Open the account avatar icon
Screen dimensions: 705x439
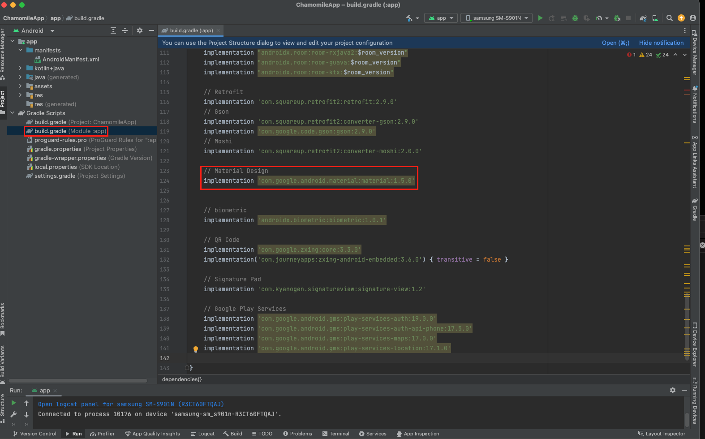click(x=693, y=18)
